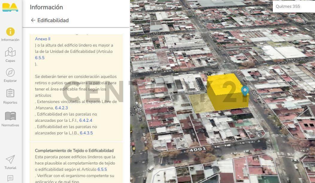Viewport: 315px width, 183px height.
Task: Open article 6.5.5 link after Edificabilidad (Artículo
Action: tap(39, 58)
